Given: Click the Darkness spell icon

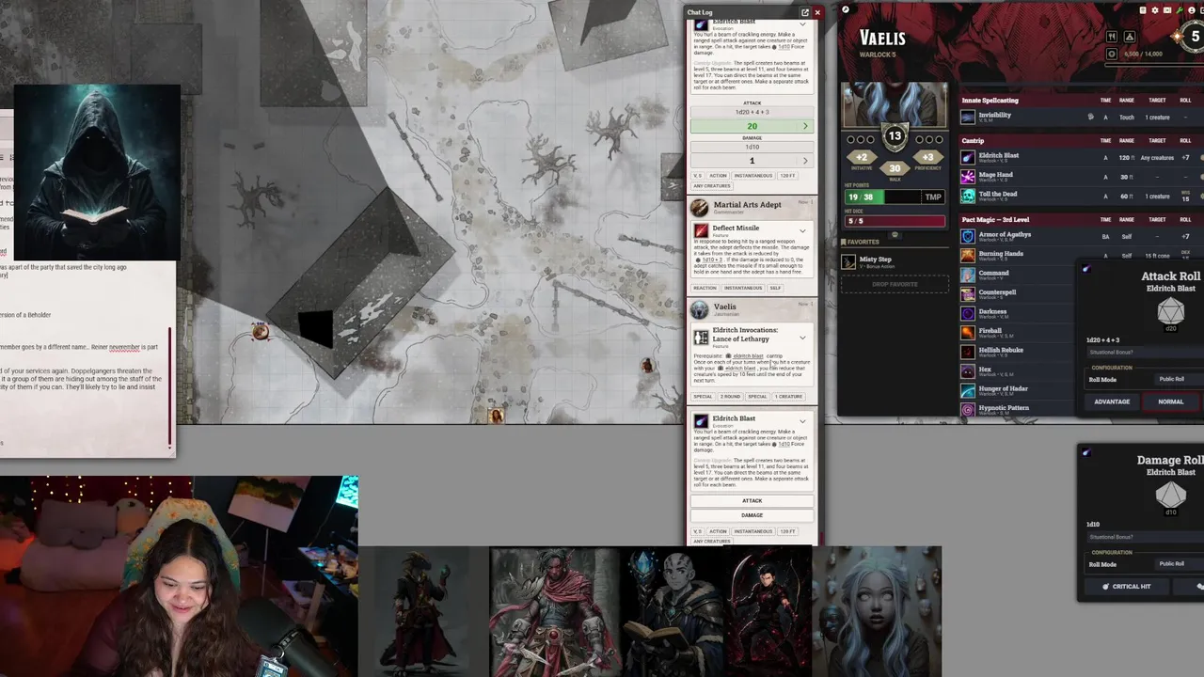Looking at the screenshot, I should (968, 313).
